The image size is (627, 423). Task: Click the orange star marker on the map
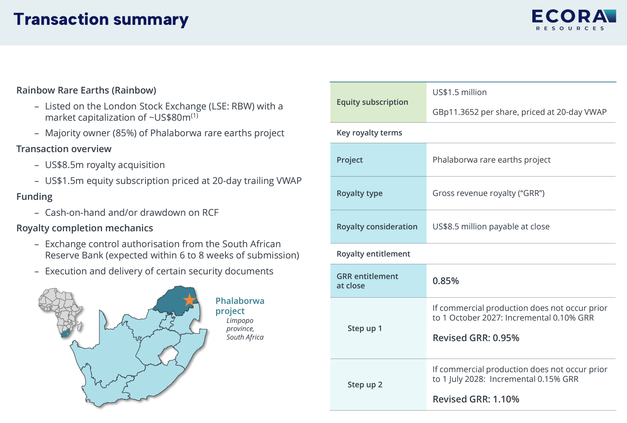click(x=189, y=300)
